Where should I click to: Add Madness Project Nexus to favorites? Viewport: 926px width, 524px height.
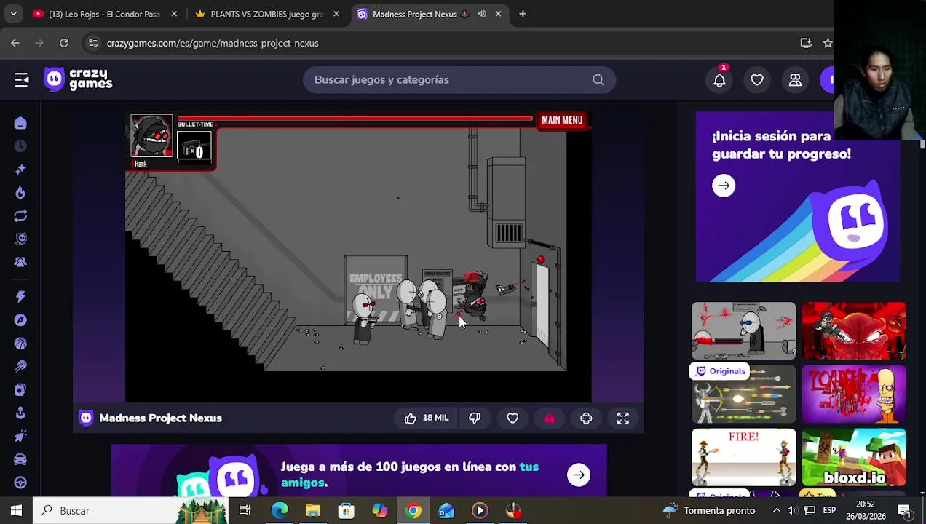(x=513, y=418)
